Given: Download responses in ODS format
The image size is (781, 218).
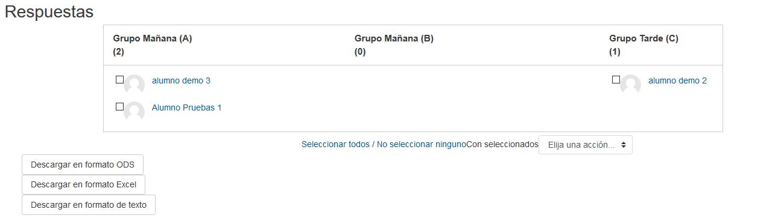Looking at the screenshot, I should coord(83,165).
